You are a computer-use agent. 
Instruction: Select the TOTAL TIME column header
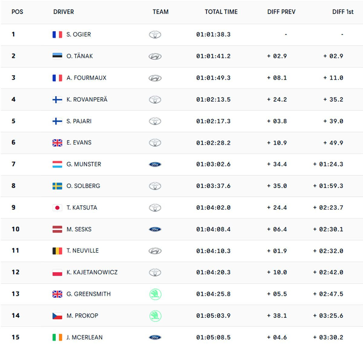(x=221, y=12)
